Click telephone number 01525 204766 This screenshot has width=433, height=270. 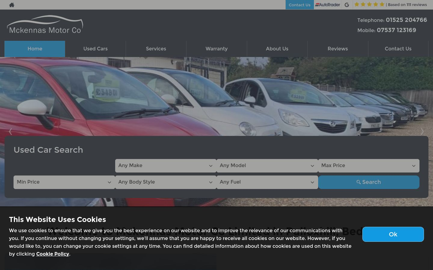[406, 20]
